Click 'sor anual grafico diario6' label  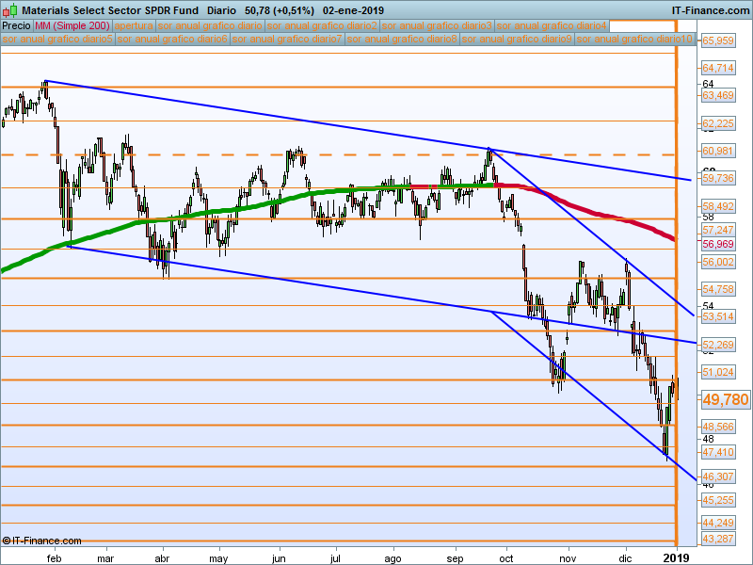172,39
